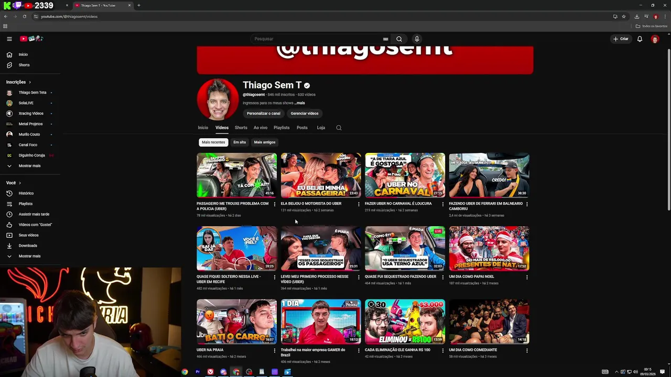671x377 pixels.
Task: Open the Você section chevron
Action: pos(20,183)
